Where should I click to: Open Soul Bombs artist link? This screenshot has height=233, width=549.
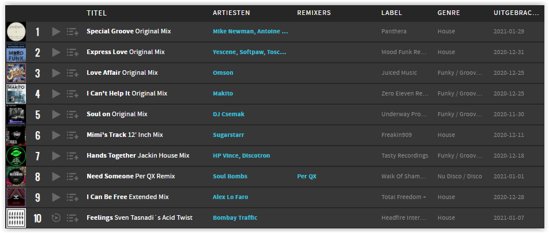(230, 177)
